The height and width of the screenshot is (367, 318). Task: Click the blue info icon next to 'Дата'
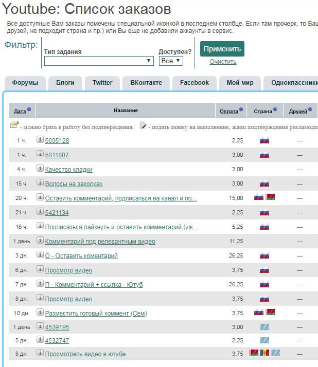(x=29, y=109)
